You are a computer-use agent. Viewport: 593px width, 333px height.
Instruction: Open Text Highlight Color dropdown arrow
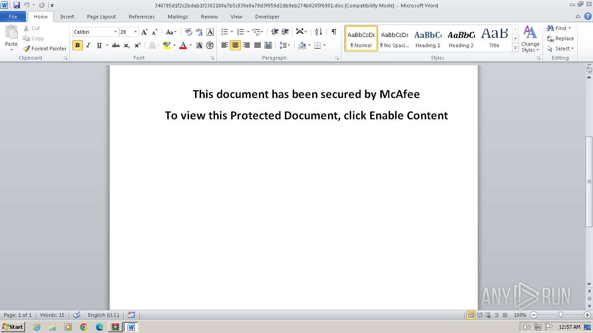pos(174,45)
